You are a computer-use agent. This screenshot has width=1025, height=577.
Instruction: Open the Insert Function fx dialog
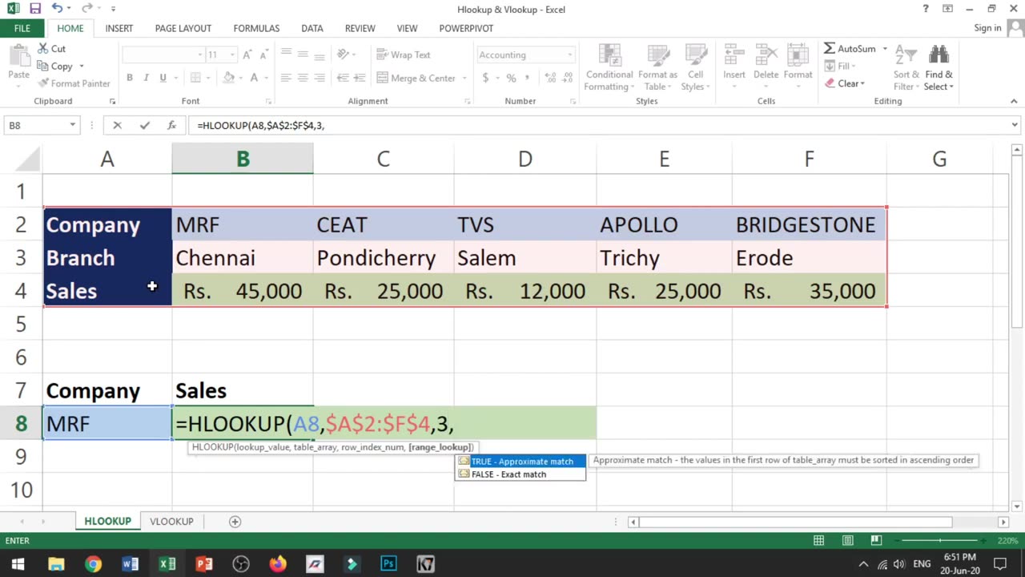click(x=171, y=125)
